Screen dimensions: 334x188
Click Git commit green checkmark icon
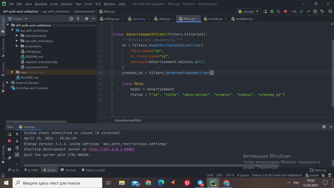click(x=308, y=11)
